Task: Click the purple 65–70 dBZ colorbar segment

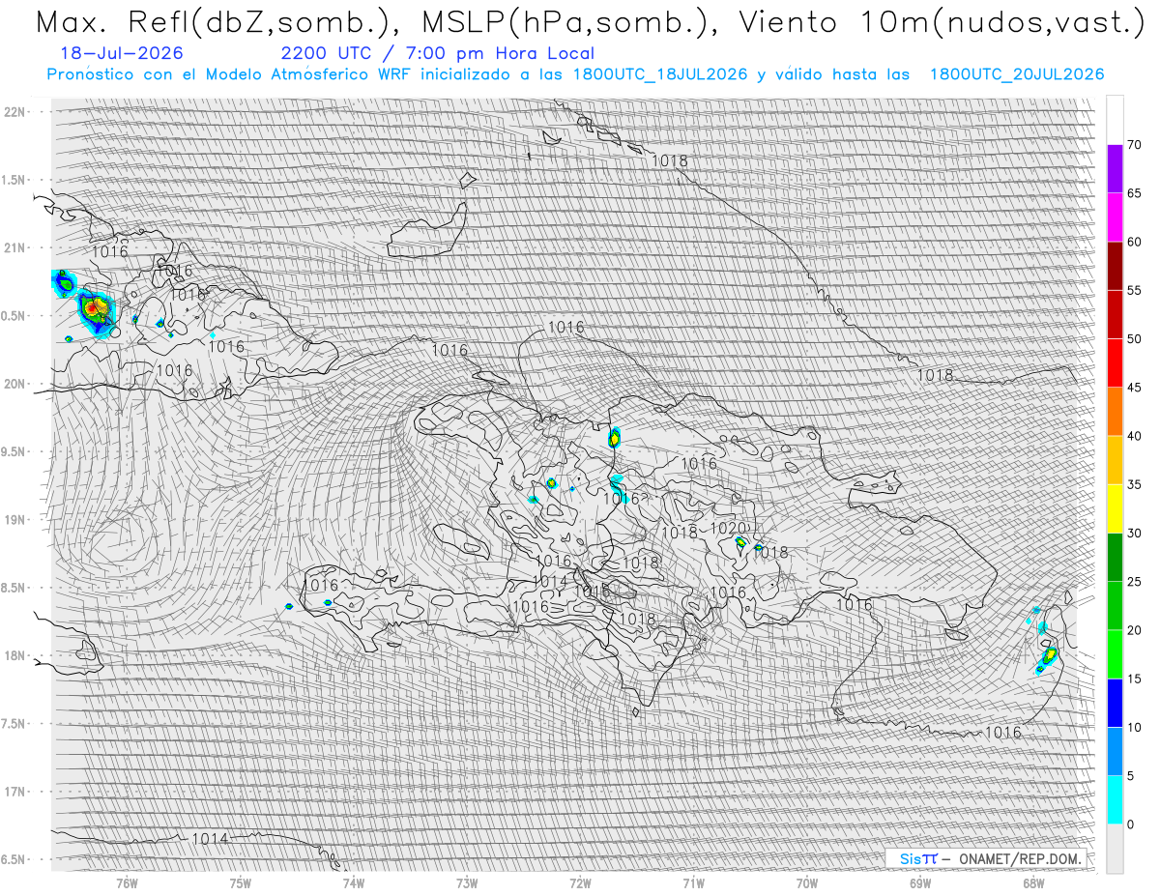Action: 1115,169
